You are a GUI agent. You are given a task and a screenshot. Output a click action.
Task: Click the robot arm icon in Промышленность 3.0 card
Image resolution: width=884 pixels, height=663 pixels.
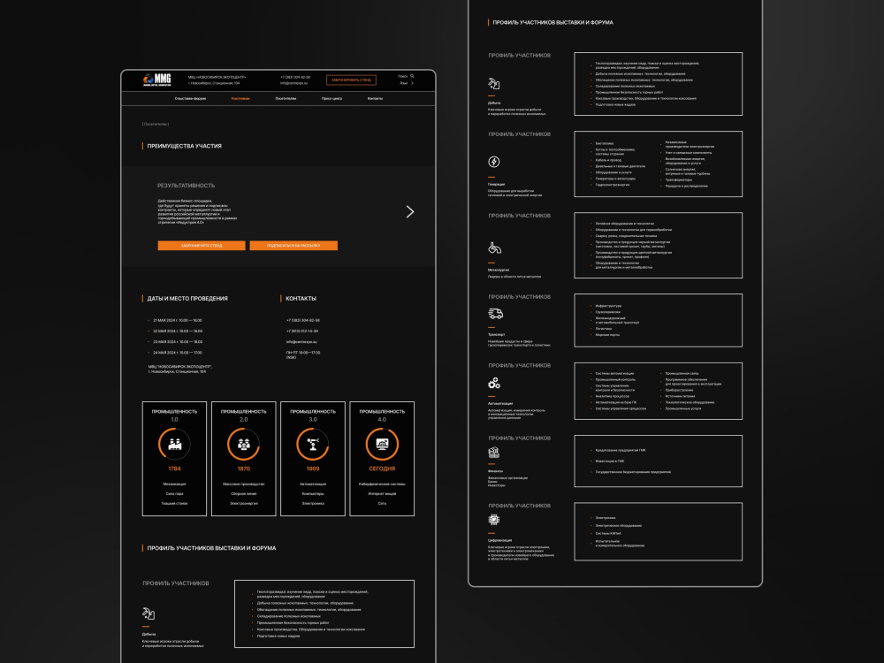coord(313,445)
